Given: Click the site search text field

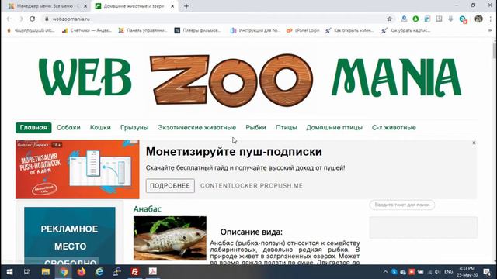Looking at the screenshot, I should [x=402, y=205].
